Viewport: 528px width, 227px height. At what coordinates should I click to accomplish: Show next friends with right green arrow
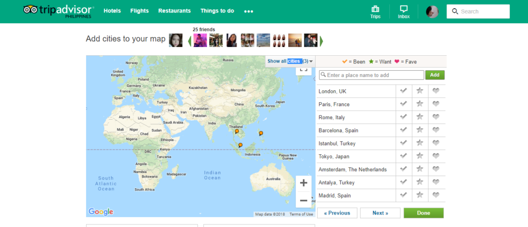[x=321, y=41]
